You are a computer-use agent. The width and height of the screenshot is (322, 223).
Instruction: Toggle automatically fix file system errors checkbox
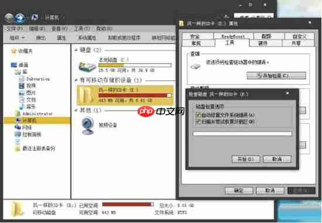point(198,115)
